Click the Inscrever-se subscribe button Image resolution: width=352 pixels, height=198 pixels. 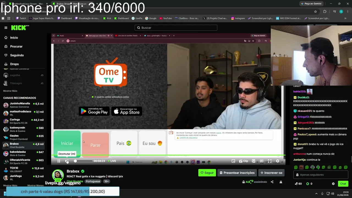tap(271, 173)
